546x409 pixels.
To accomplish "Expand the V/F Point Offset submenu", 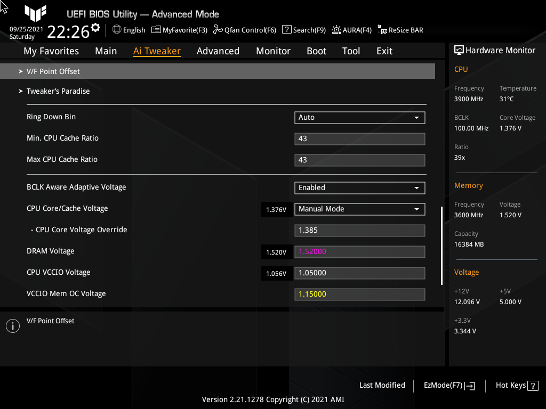I will pos(218,71).
